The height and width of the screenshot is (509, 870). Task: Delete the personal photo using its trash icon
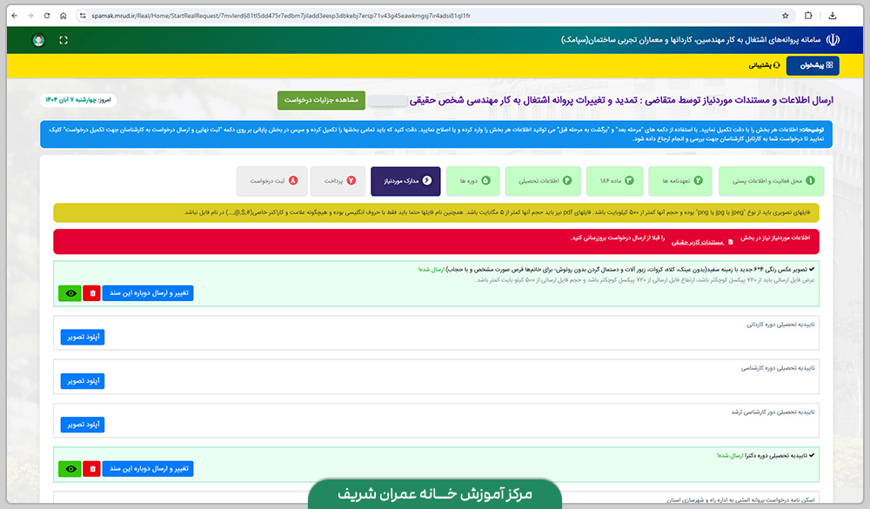click(x=91, y=293)
